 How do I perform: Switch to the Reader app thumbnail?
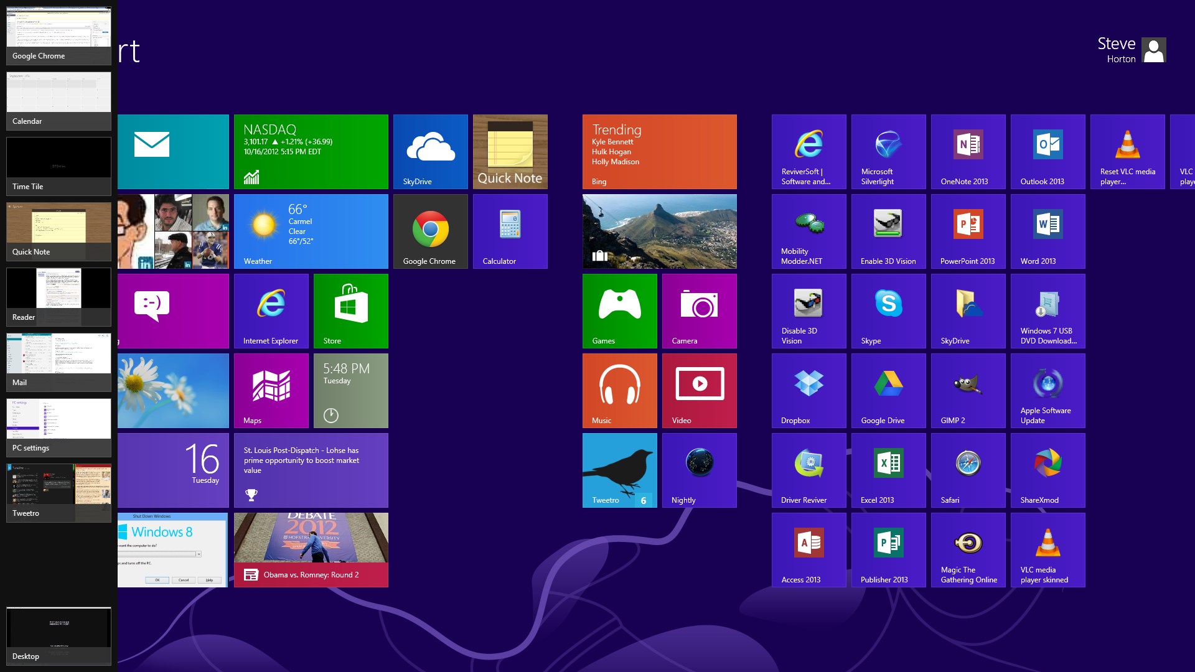pos(59,297)
